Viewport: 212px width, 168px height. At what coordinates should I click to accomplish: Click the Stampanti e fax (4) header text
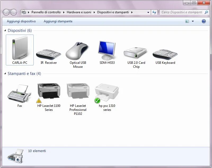pyautogui.click(x=24, y=74)
